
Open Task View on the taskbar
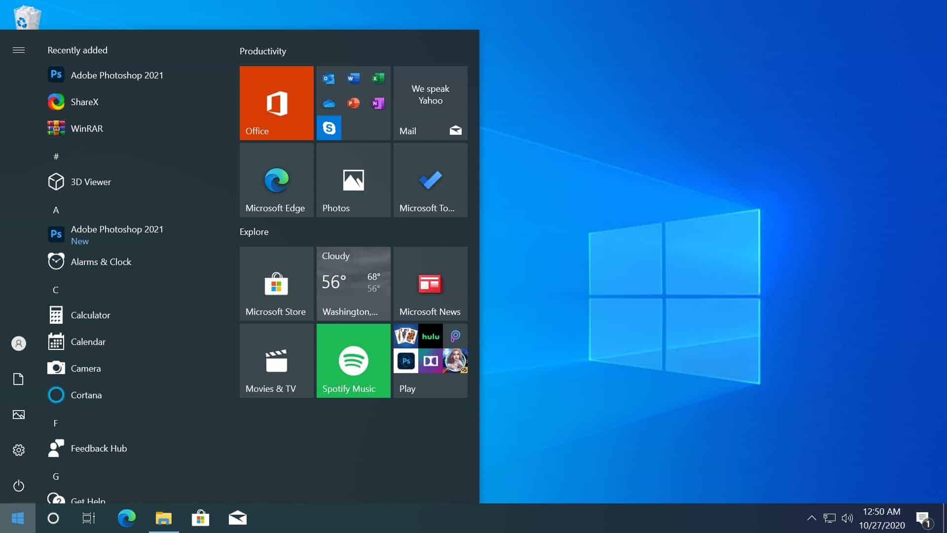pyautogui.click(x=89, y=518)
